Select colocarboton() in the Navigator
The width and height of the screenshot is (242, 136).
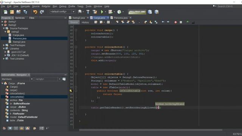click(x=17, y=93)
